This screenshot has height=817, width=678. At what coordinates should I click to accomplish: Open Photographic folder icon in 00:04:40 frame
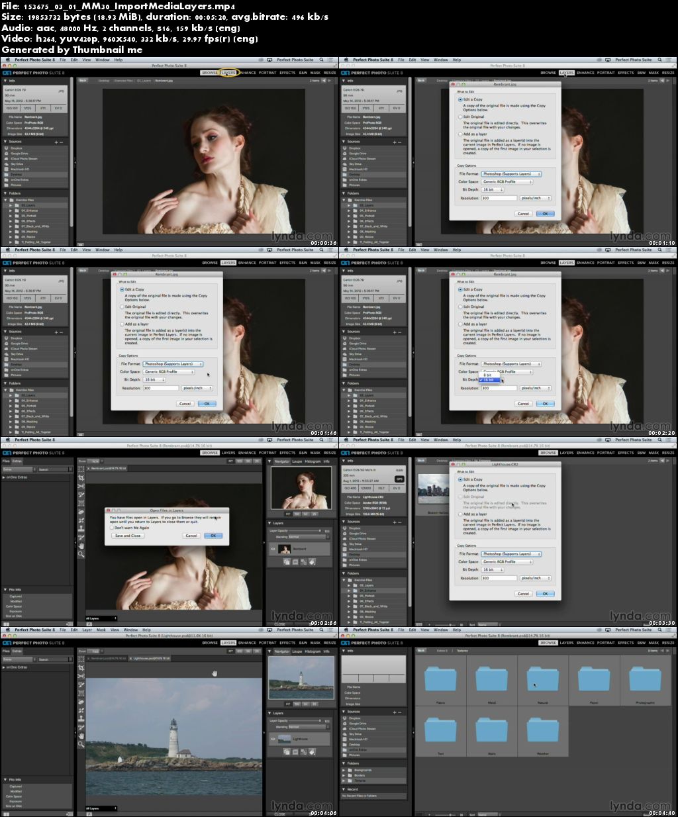click(645, 679)
